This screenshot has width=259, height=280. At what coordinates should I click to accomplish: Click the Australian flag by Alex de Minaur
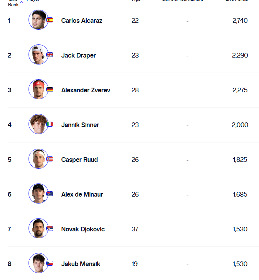[x=50, y=193]
